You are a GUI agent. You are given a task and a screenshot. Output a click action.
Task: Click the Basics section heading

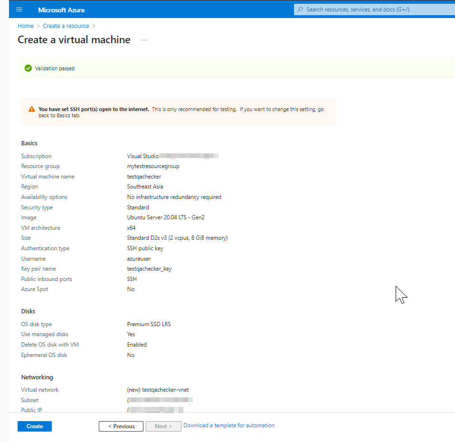pos(29,143)
